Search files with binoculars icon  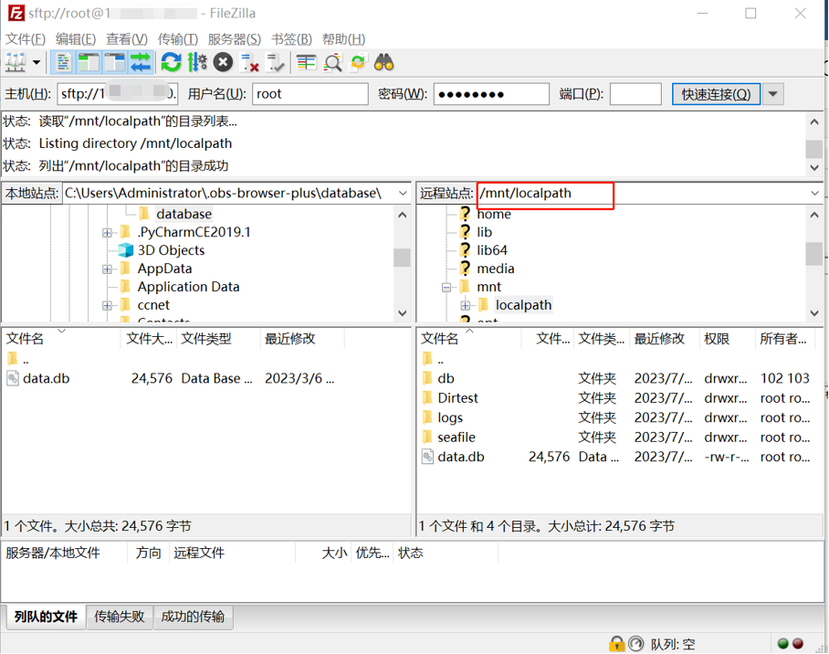pyautogui.click(x=383, y=63)
